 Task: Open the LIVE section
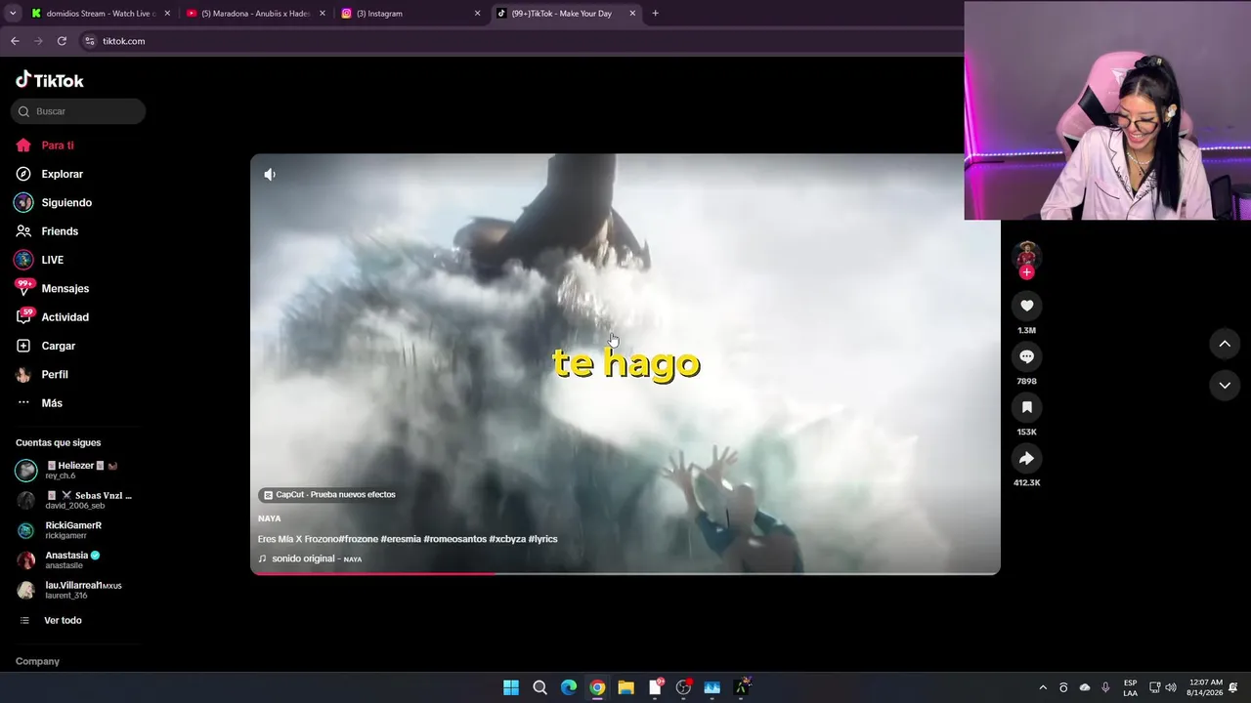tap(53, 260)
